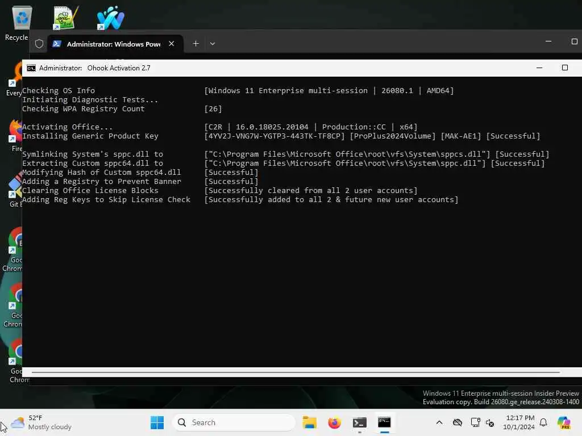Open the clock showing 12:17 PM
Image resolution: width=582 pixels, height=436 pixels.
coord(519,422)
